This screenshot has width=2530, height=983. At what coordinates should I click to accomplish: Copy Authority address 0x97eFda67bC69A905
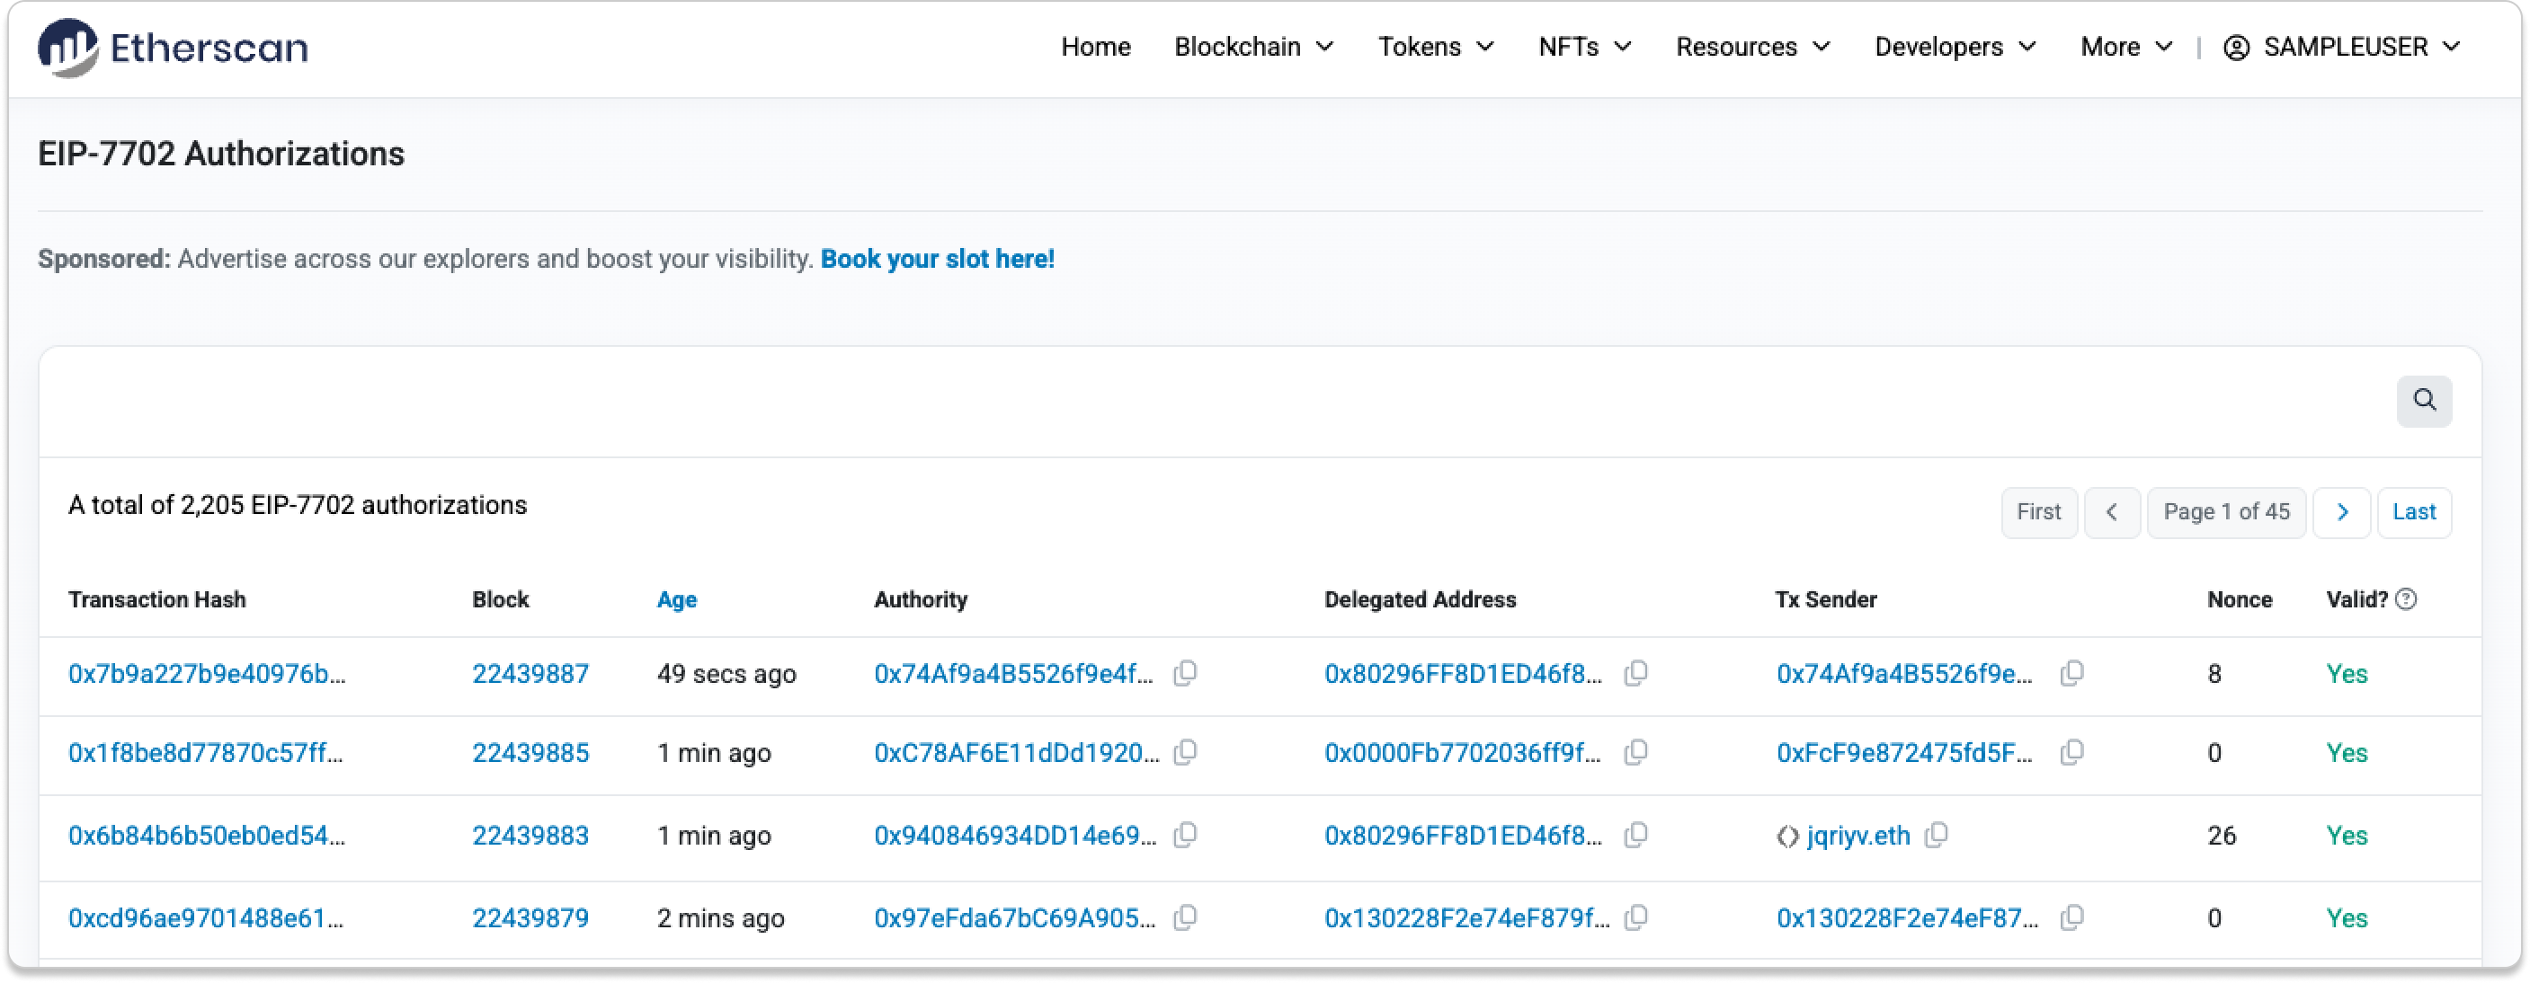click(x=1186, y=918)
